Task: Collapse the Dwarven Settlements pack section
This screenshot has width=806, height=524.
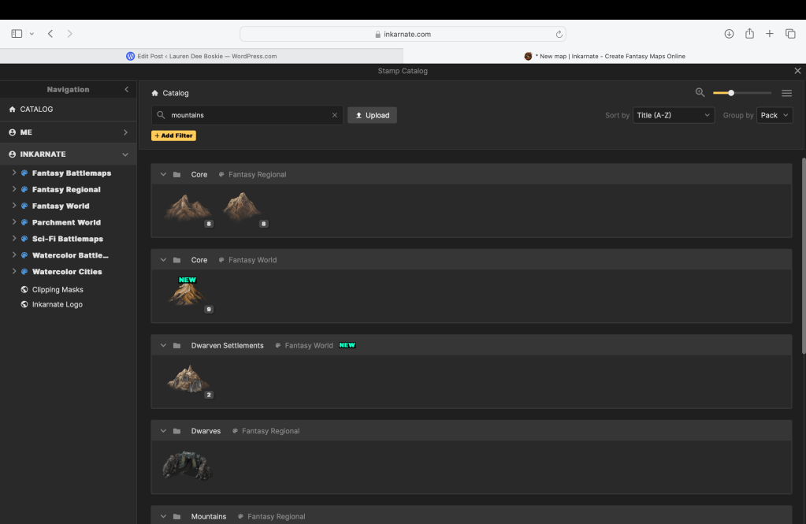Action: point(163,345)
